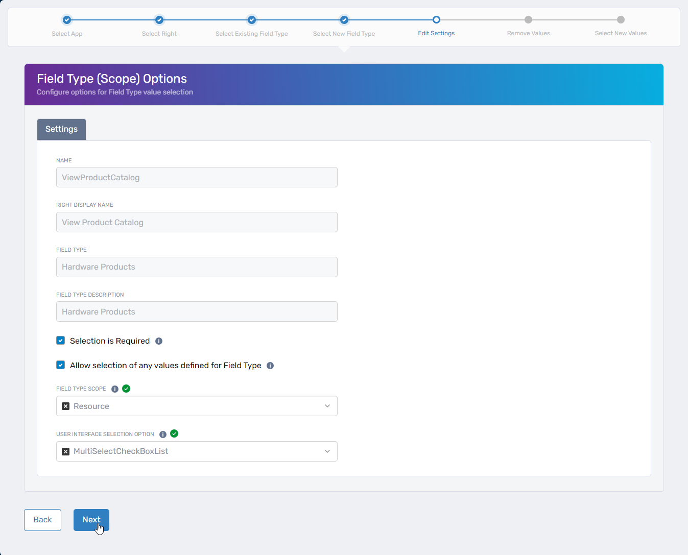Clear the Resource value with its X icon
This screenshot has height=555, width=688.
[65, 406]
